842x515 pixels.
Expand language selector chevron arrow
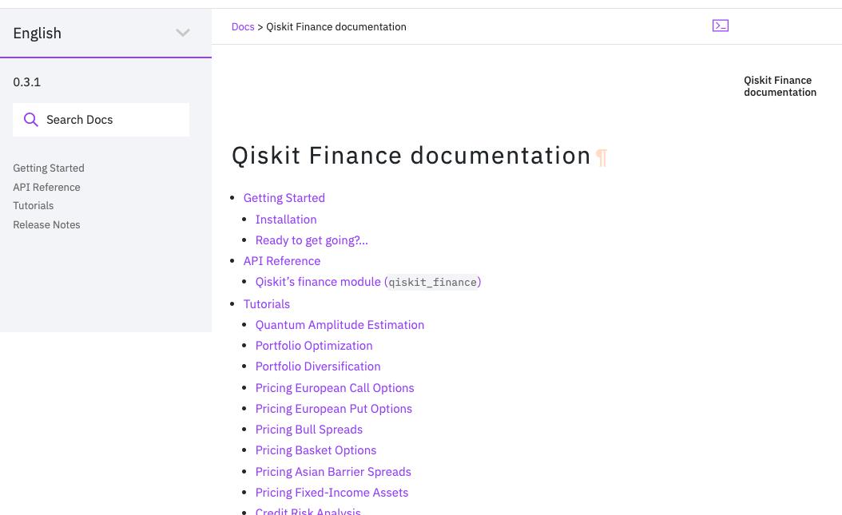(183, 34)
